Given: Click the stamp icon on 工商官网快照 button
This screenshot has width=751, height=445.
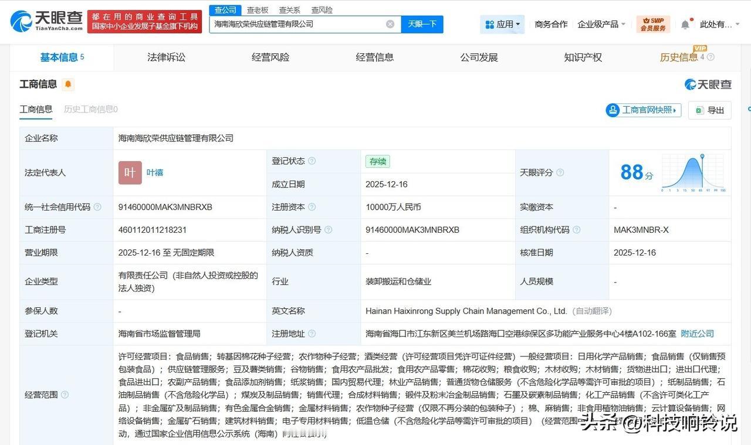Looking at the screenshot, I should pos(613,110).
